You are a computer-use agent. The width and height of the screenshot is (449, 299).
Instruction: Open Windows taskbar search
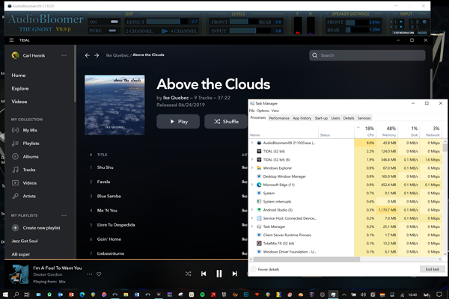click(16, 295)
